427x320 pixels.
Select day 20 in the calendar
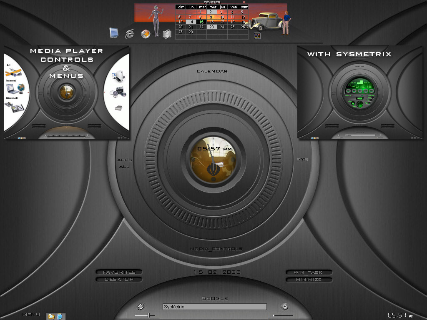coord(180,27)
